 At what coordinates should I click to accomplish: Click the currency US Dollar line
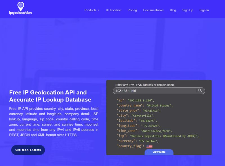(x=138, y=141)
